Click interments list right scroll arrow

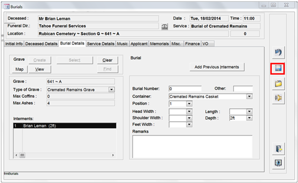(x=113, y=155)
